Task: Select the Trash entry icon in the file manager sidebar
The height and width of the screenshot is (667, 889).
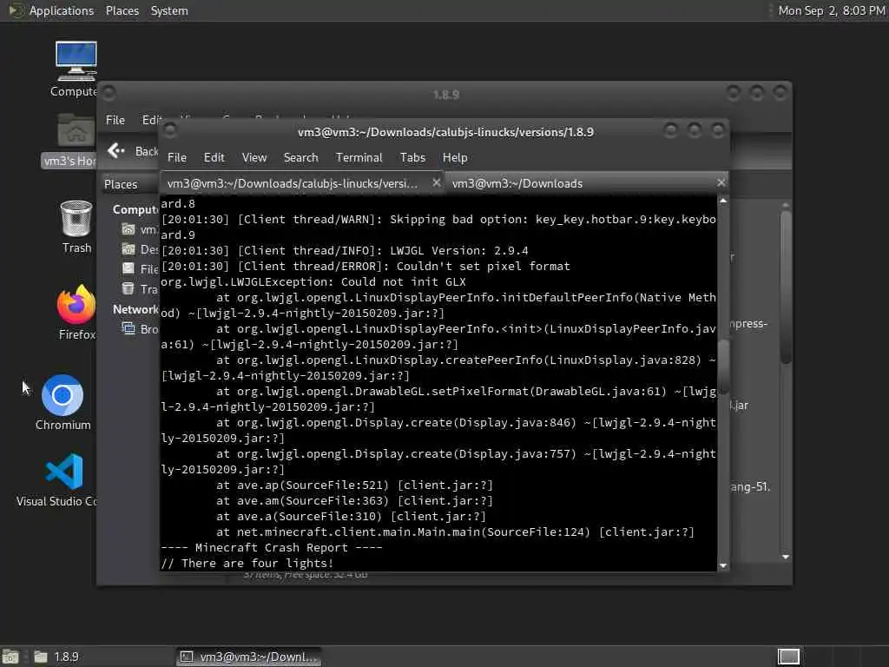Action: tap(128, 288)
